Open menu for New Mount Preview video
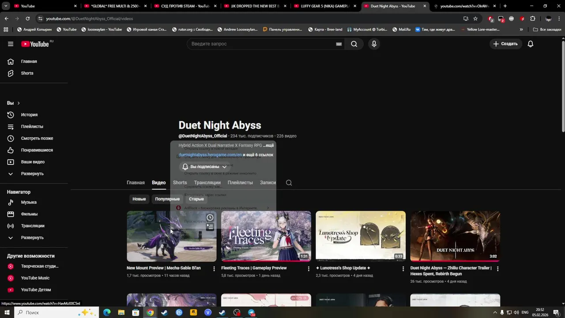Screen dimensions: 565x318 [x=214, y=269]
